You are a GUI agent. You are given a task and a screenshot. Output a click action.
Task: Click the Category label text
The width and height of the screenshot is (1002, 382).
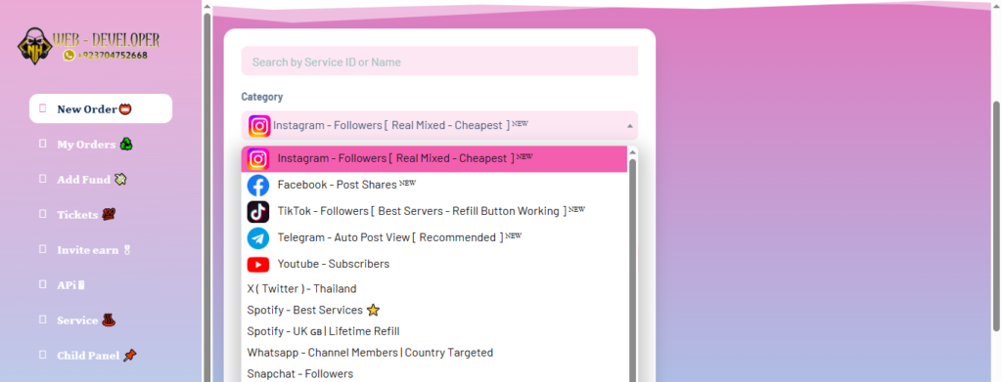pos(262,97)
